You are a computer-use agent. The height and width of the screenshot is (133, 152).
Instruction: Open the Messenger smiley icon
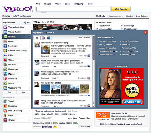(x=5, y=69)
